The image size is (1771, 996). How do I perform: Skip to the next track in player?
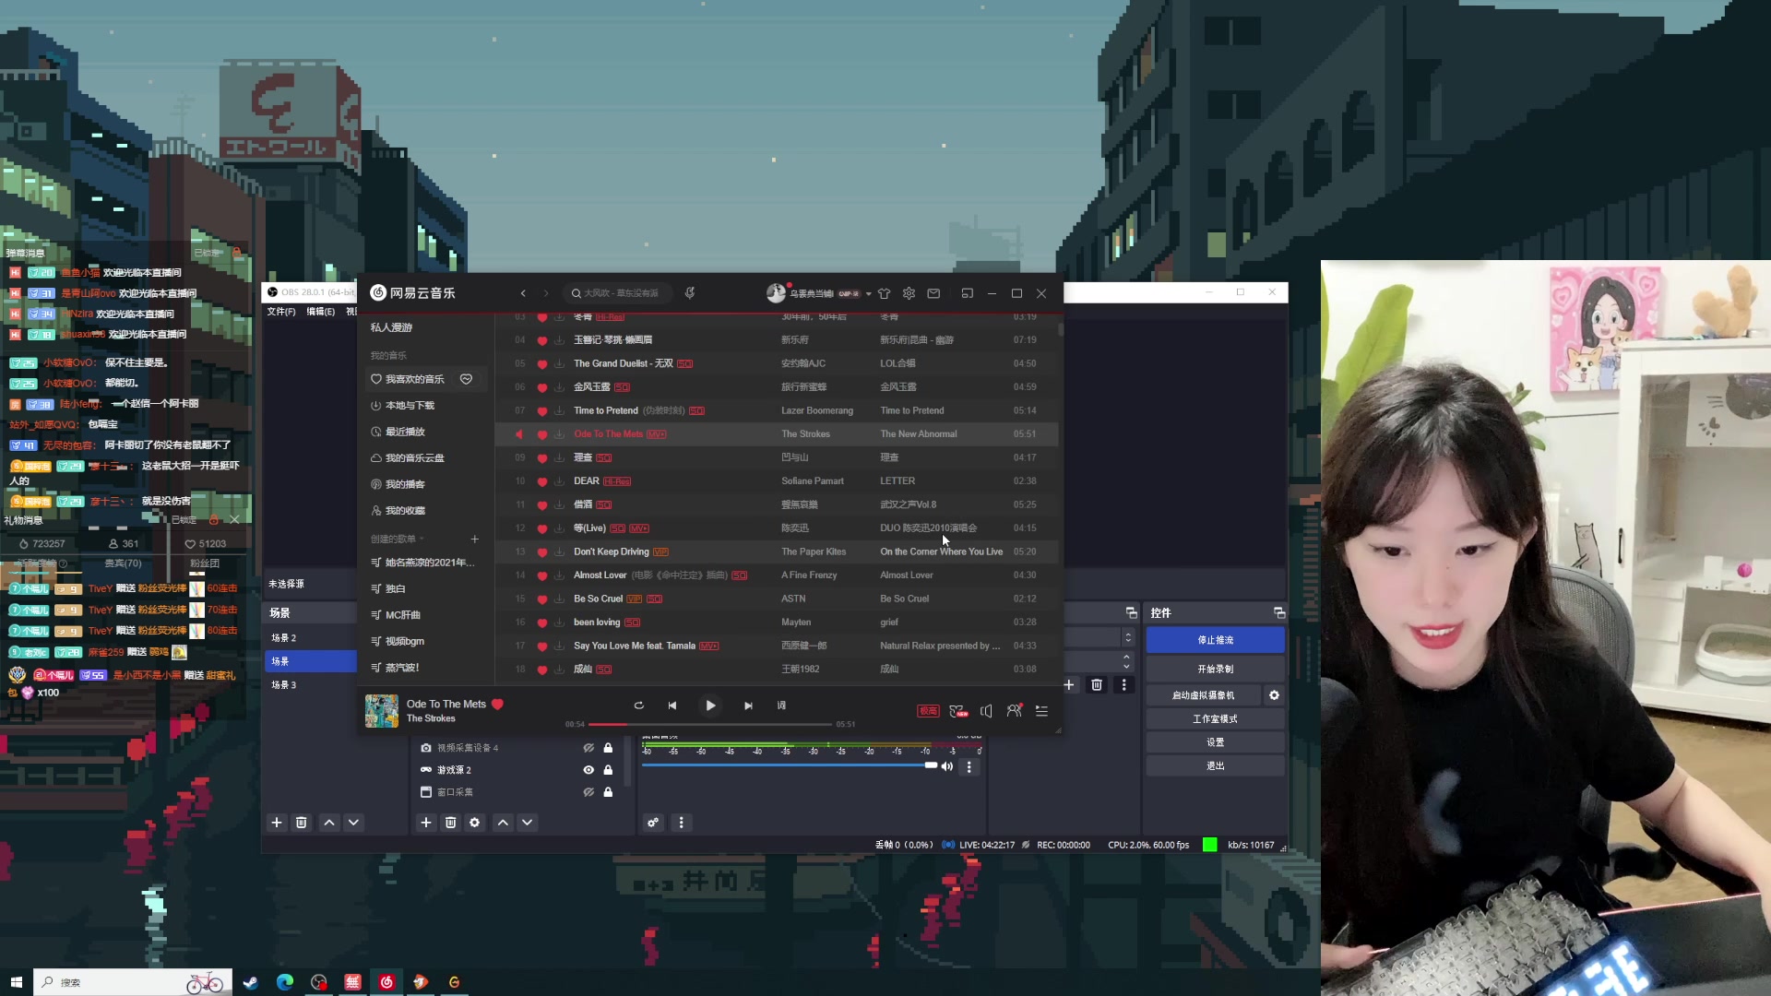tap(748, 705)
